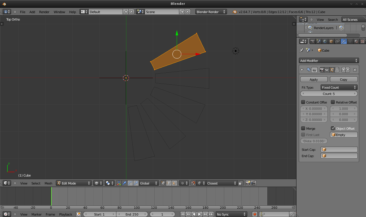Open the Texture properties checker tab
Screen dimensions: 366x217
(x=363, y=41)
